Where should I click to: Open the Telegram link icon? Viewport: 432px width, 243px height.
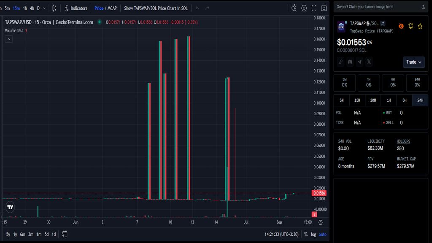pos(359,62)
